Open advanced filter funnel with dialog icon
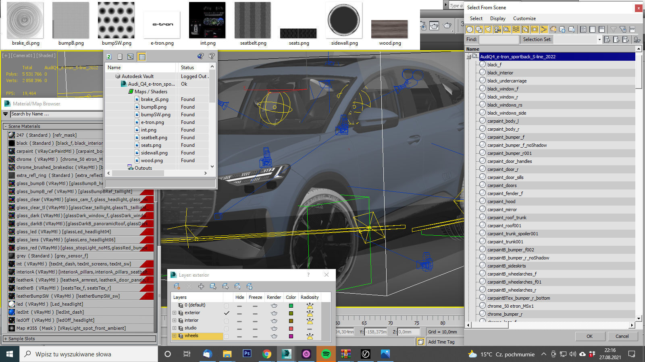 click(623, 29)
